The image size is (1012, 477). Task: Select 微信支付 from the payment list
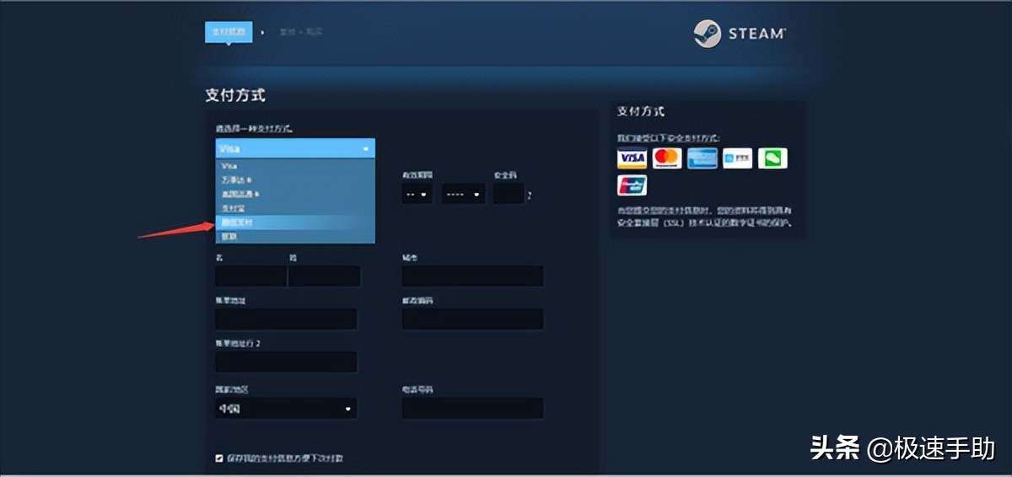click(x=294, y=222)
